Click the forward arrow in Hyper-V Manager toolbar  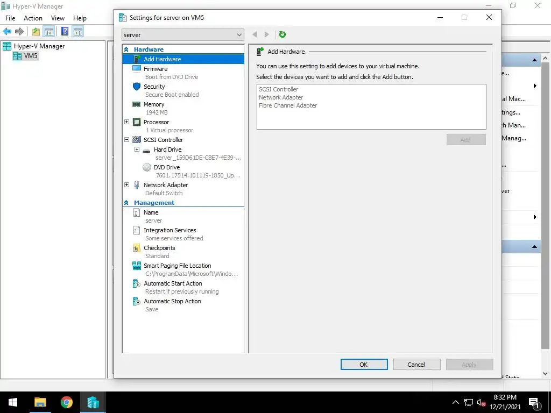coord(19,31)
